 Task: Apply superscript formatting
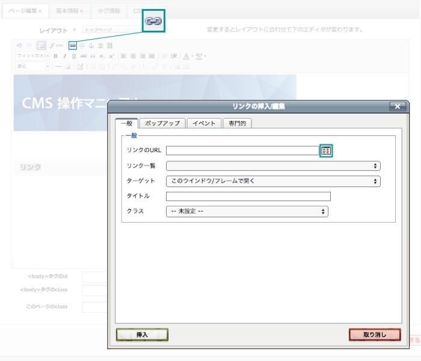point(111,56)
